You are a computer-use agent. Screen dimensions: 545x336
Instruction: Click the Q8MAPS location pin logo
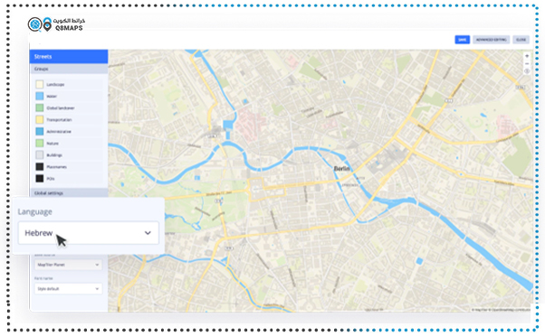[x=47, y=24]
